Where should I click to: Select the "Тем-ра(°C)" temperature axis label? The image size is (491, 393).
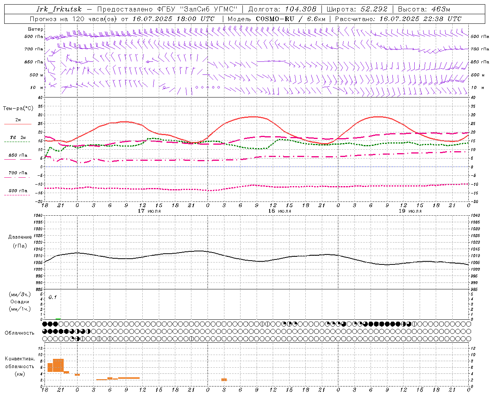tap(18, 109)
